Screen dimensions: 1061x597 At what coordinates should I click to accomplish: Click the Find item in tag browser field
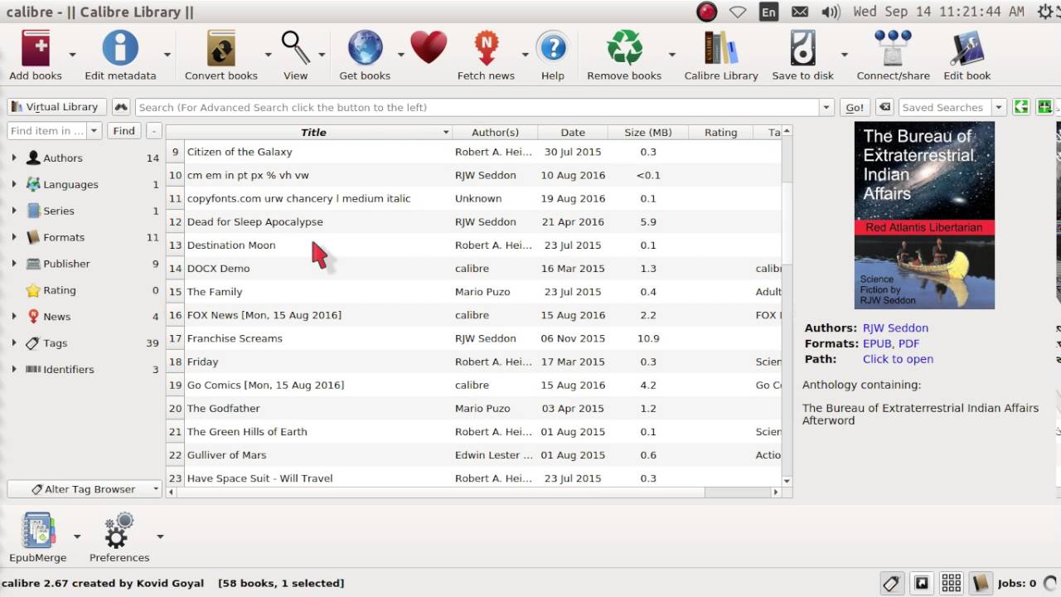point(46,131)
